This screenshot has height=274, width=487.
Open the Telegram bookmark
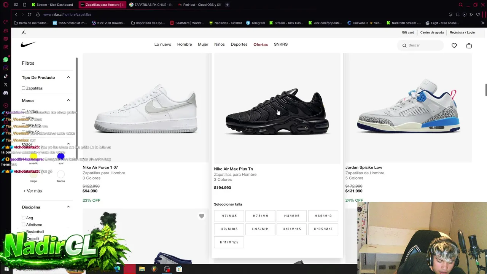coord(255,23)
